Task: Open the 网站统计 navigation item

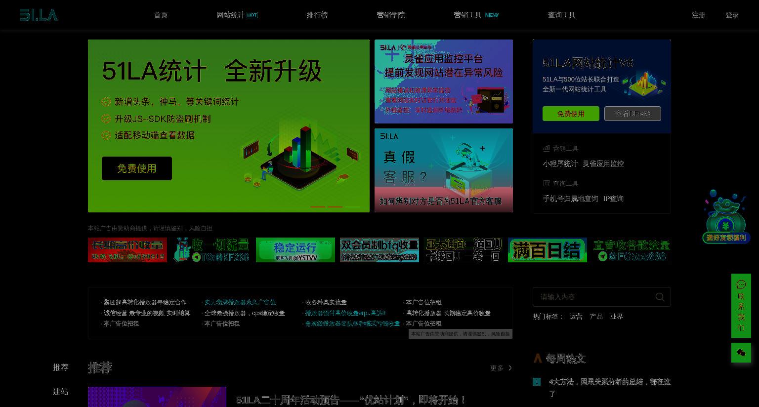Action: pos(237,15)
